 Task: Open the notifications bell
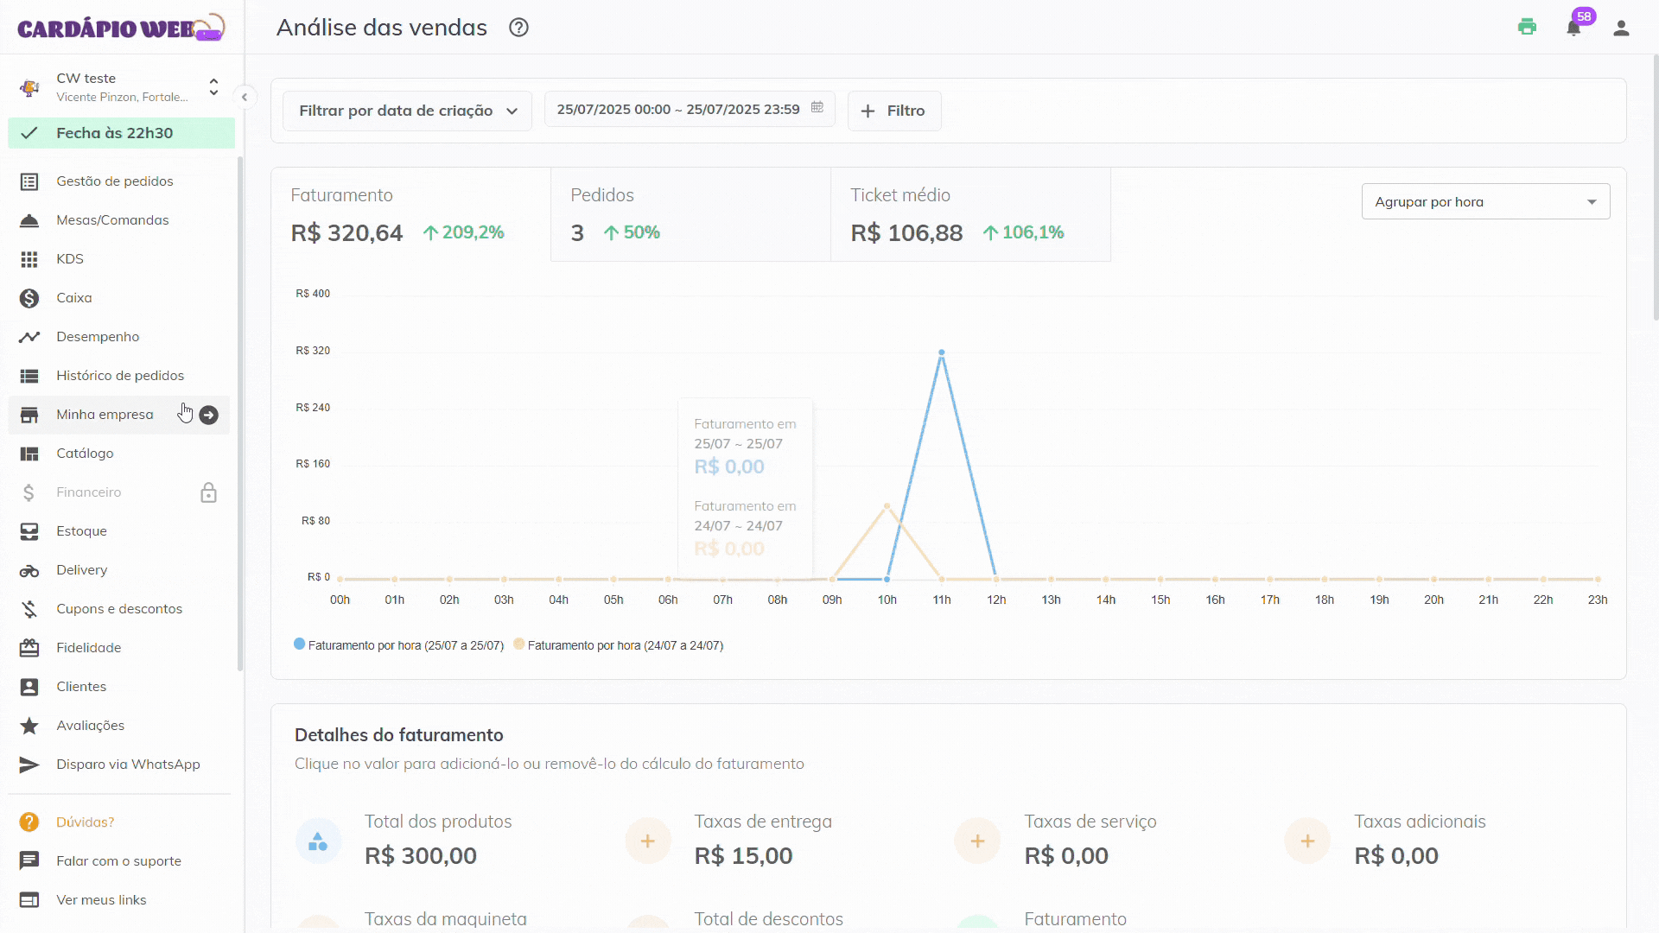(1573, 28)
